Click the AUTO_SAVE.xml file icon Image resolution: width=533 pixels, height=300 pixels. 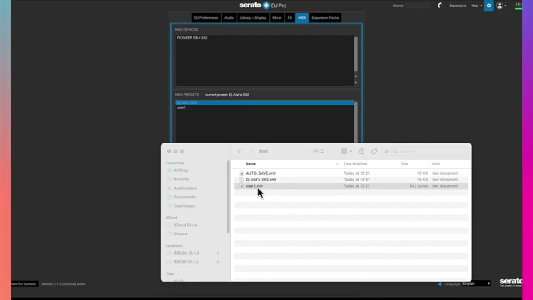pos(242,173)
